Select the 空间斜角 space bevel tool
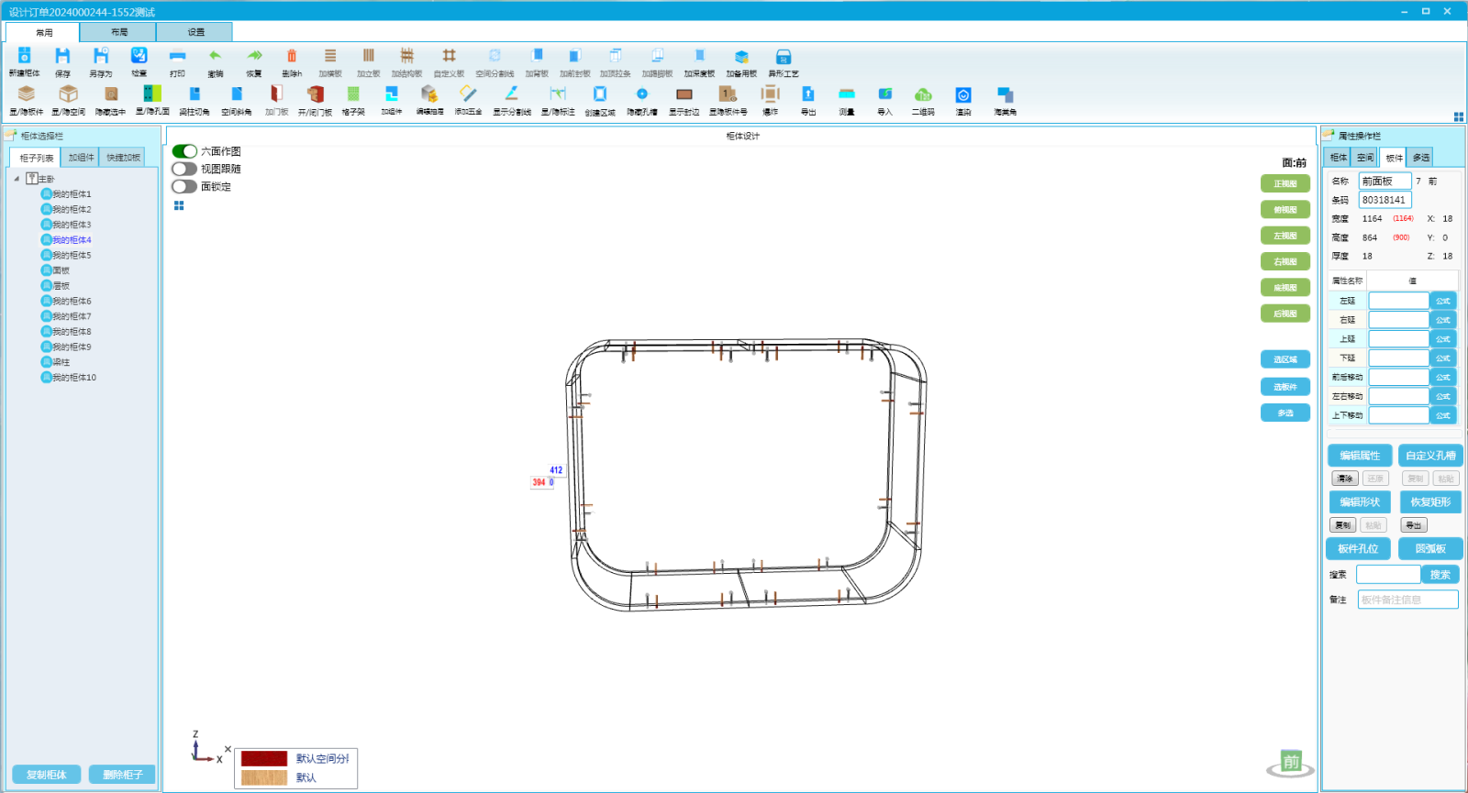The width and height of the screenshot is (1468, 793). 237,94
